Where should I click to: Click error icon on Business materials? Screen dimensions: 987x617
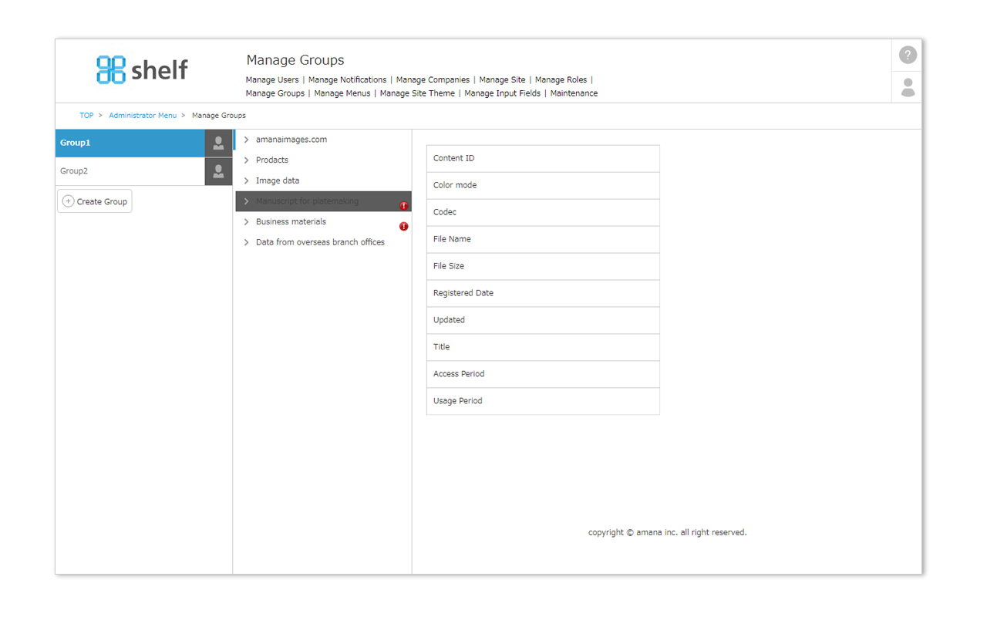pyautogui.click(x=403, y=226)
